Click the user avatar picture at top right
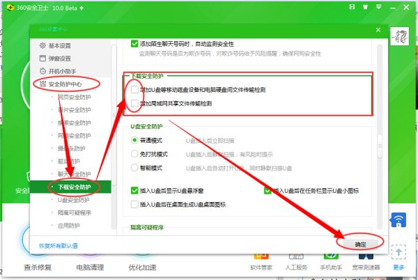The width and height of the screenshot is (418, 280). pyautogui.click(x=400, y=36)
